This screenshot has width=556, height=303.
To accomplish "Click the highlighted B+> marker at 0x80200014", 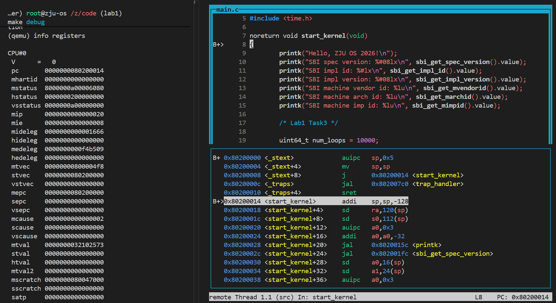I will [x=218, y=201].
